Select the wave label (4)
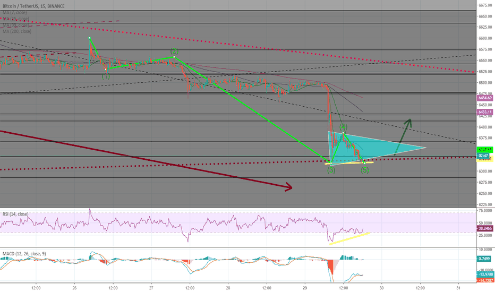Screen dimensions: 495x292 (x=344, y=127)
